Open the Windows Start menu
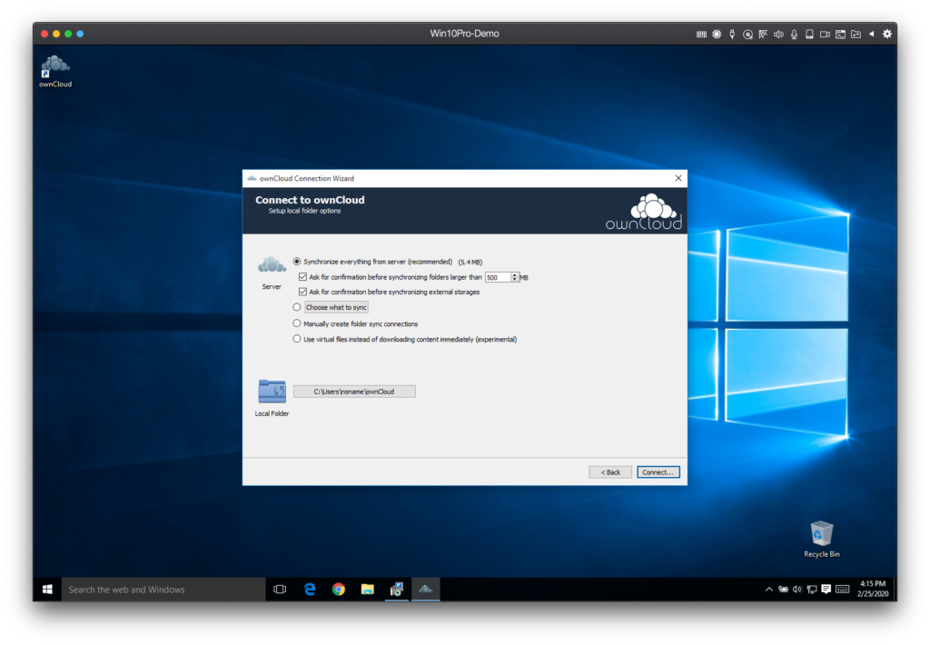Screen dimensions: 930x645 click(47, 590)
